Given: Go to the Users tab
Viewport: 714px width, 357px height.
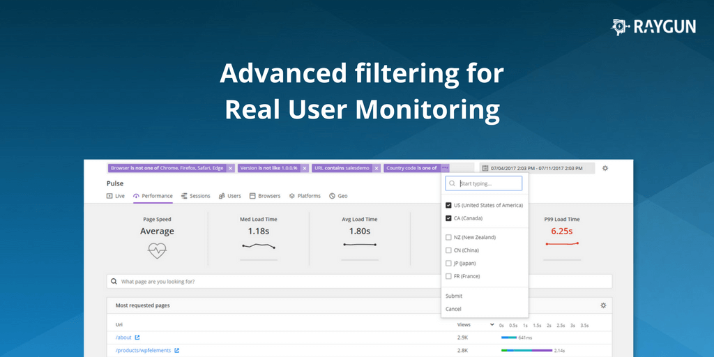Looking at the screenshot, I should coord(230,196).
